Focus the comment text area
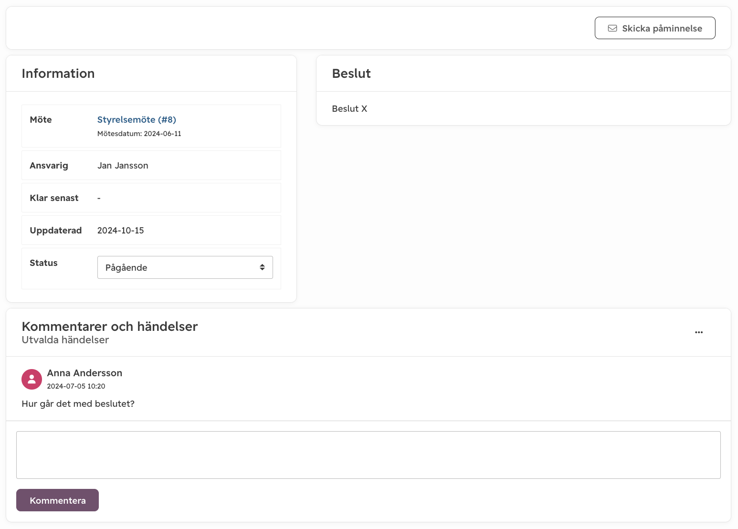The width and height of the screenshot is (738, 529). click(368, 455)
